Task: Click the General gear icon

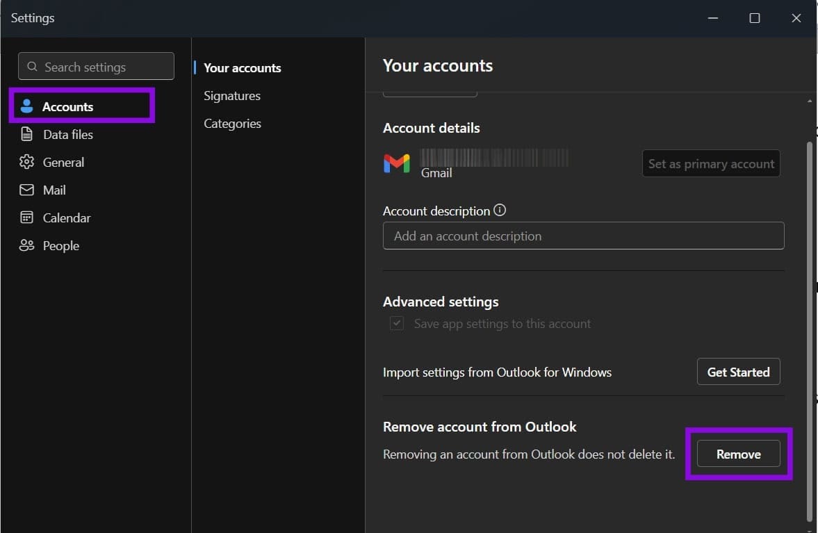Action: [26, 162]
